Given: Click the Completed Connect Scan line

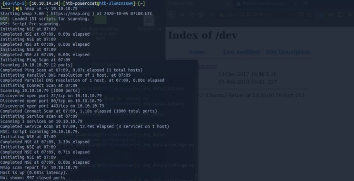Looking at the screenshot, I should (79, 111).
